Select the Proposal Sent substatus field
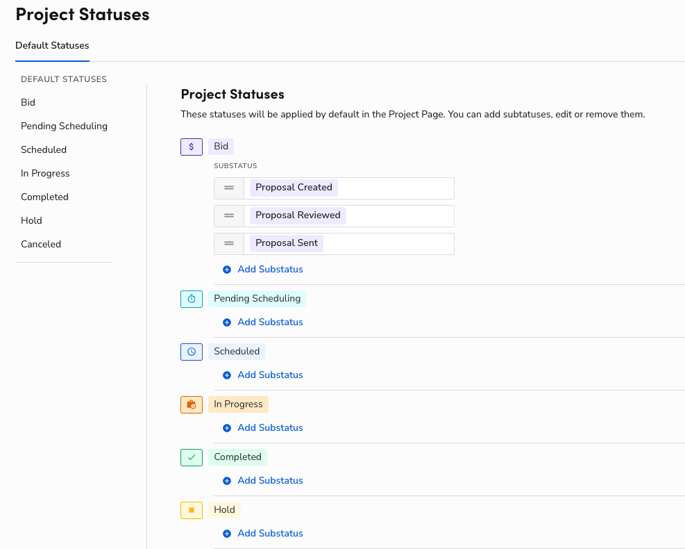 pyautogui.click(x=286, y=243)
